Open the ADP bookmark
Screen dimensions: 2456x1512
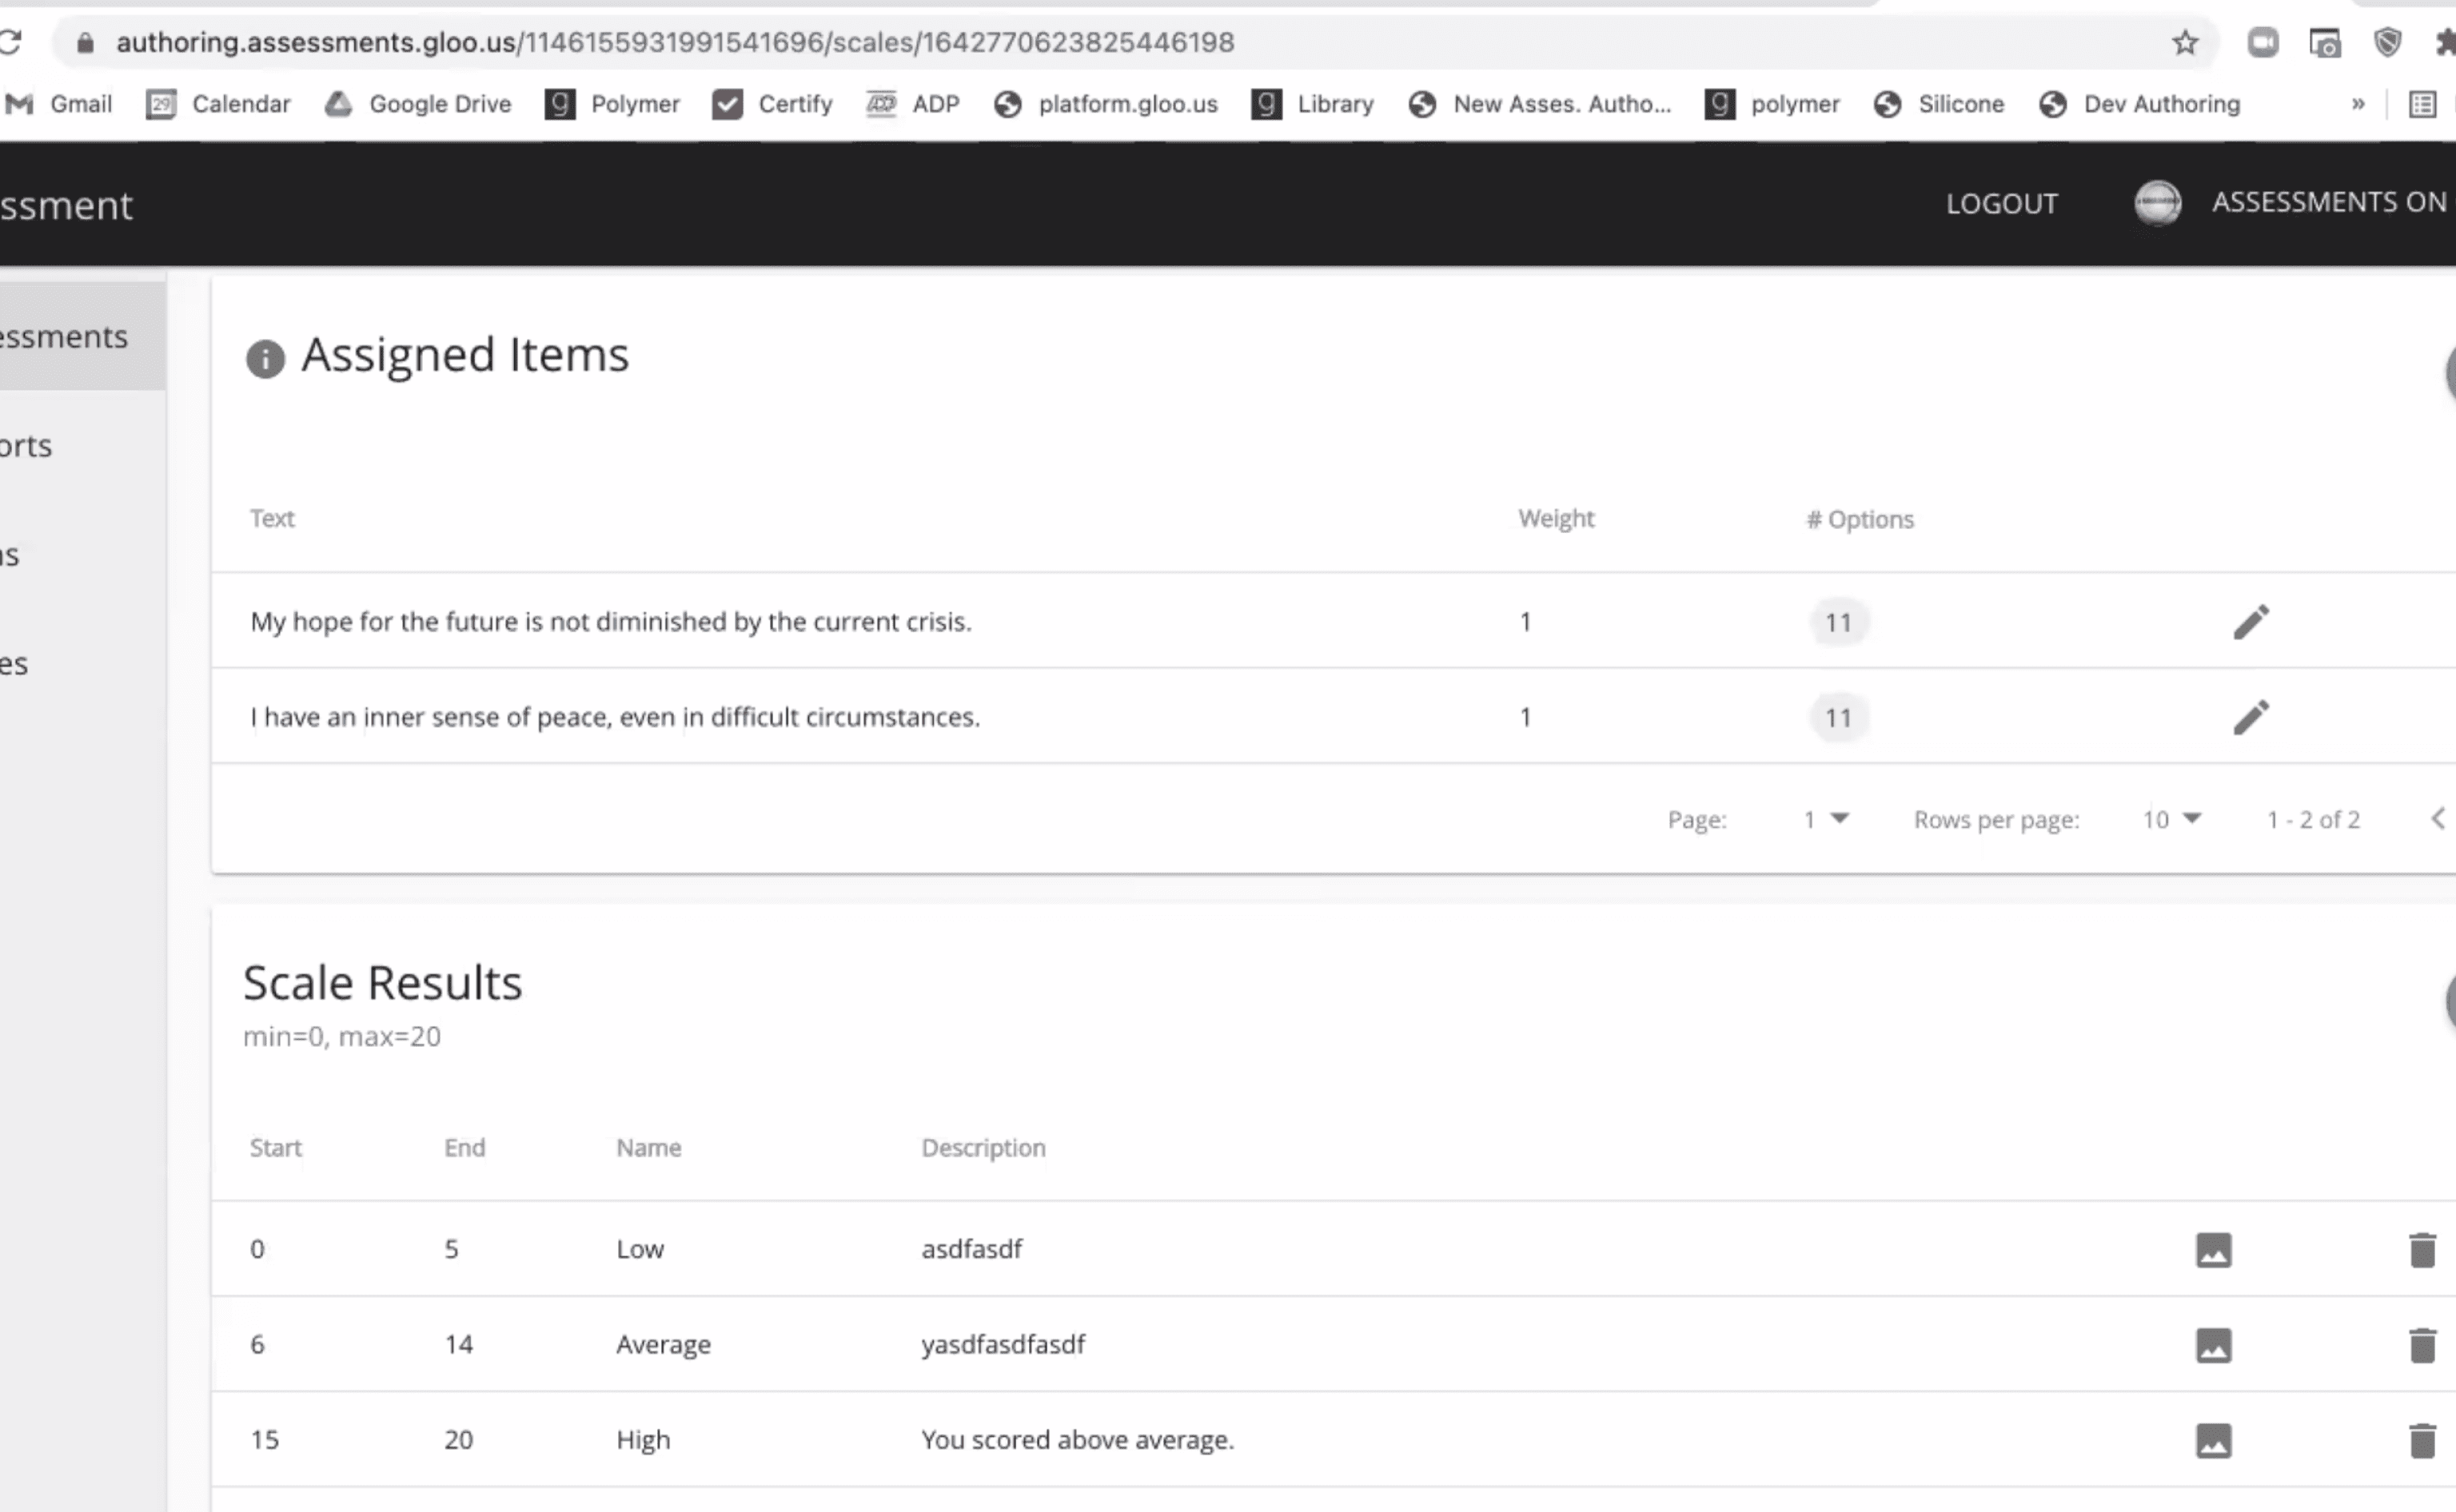912,104
